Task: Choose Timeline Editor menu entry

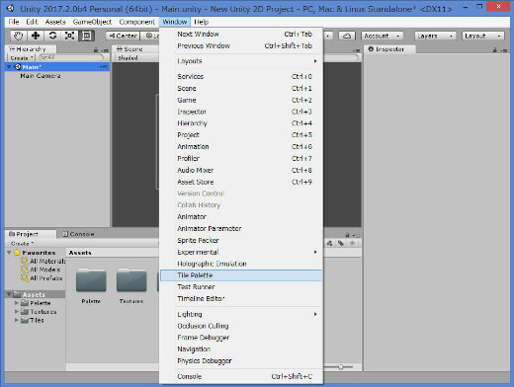Action: pos(241,299)
